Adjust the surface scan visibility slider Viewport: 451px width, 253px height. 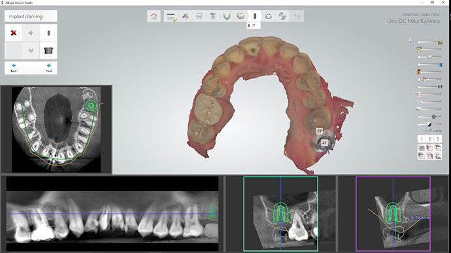pos(429,42)
